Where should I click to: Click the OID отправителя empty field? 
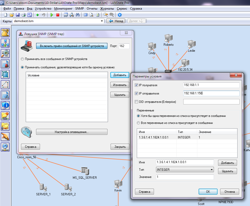coord(211,102)
